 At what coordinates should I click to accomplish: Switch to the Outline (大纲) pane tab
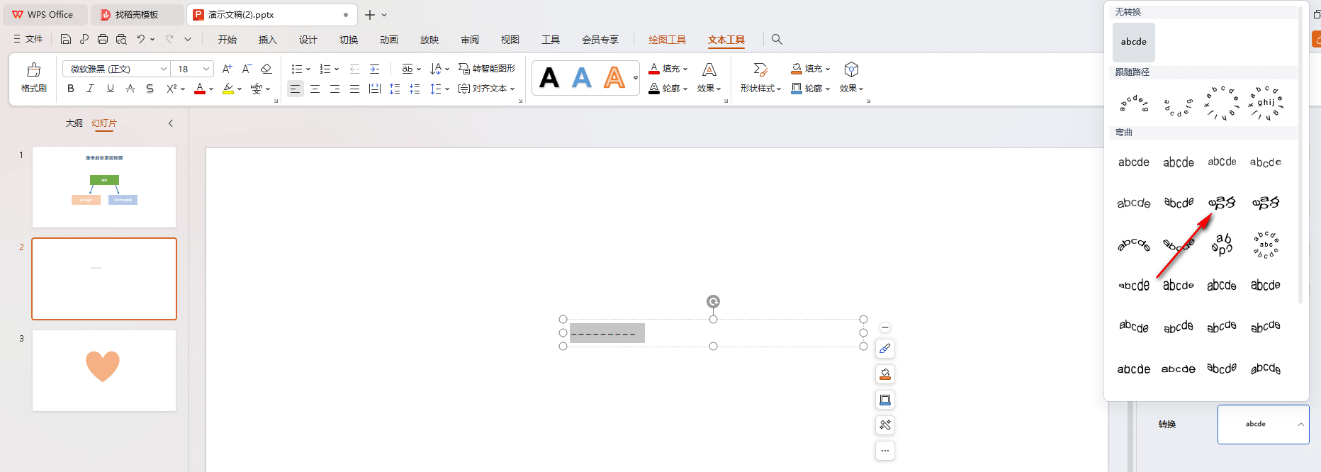pyautogui.click(x=74, y=123)
